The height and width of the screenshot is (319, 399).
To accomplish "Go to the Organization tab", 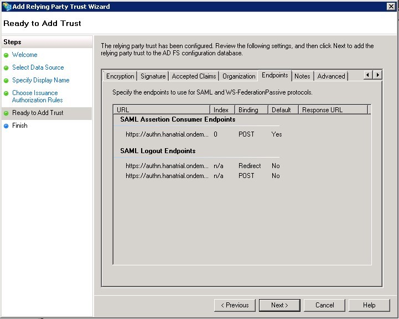I will click(239, 76).
